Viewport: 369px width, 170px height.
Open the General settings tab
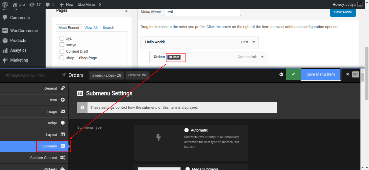(34, 88)
